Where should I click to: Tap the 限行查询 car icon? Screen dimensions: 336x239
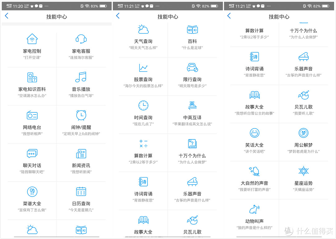pos(192,68)
